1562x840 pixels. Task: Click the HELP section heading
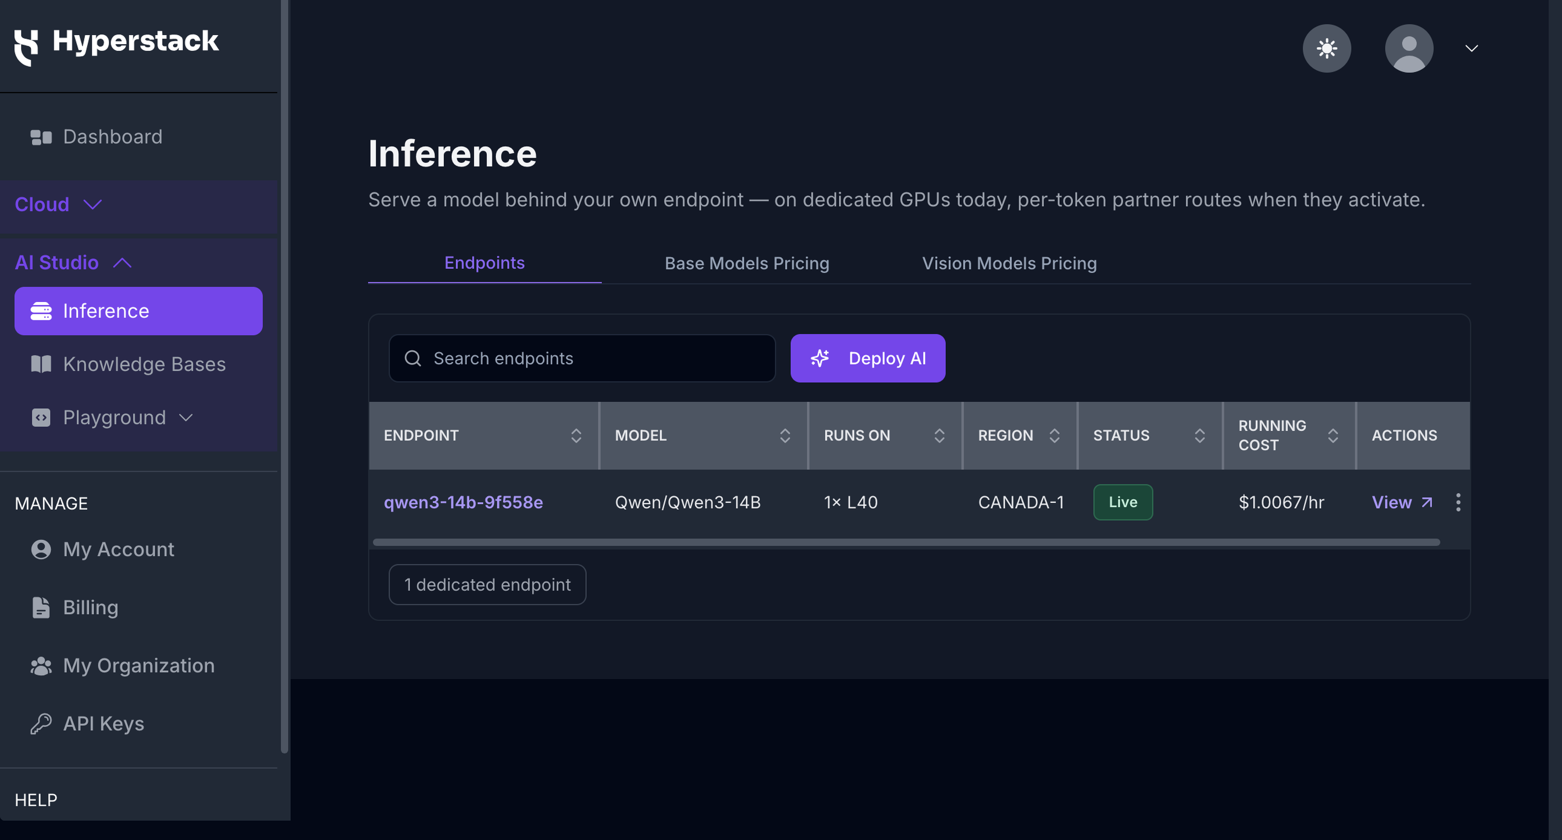tap(37, 801)
